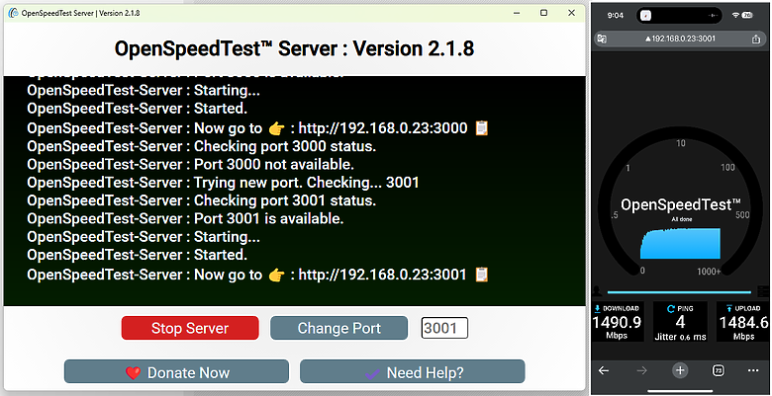The image size is (772, 396).
Task: Click the heading 'OpenSpeedTest™ Server : Version 2.1.8'
Action: pos(294,48)
